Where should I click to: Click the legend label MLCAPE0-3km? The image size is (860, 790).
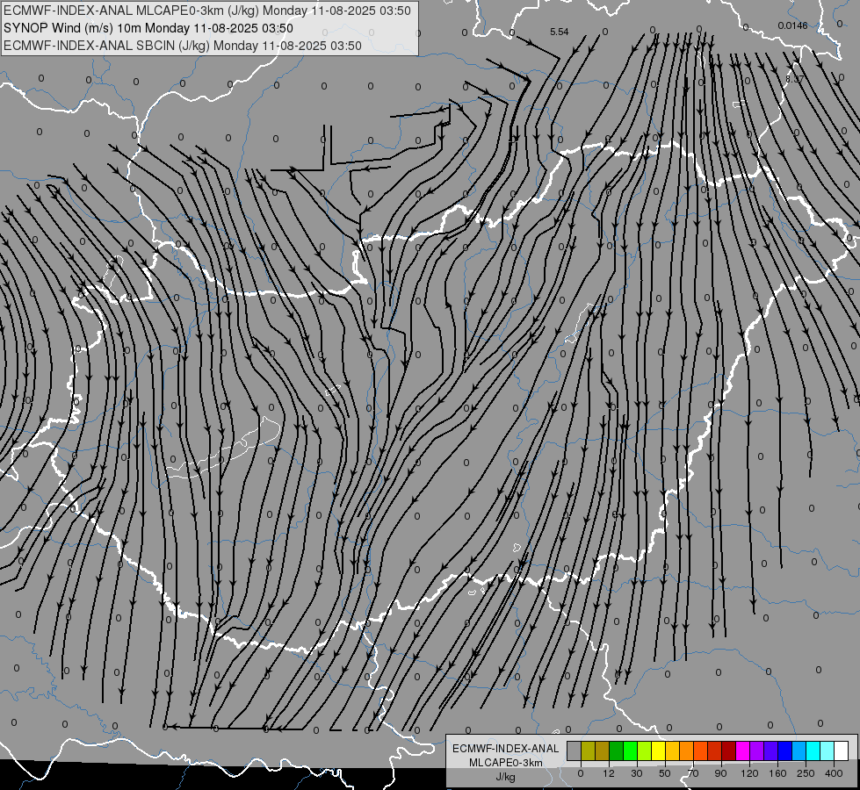[x=506, y=763]
